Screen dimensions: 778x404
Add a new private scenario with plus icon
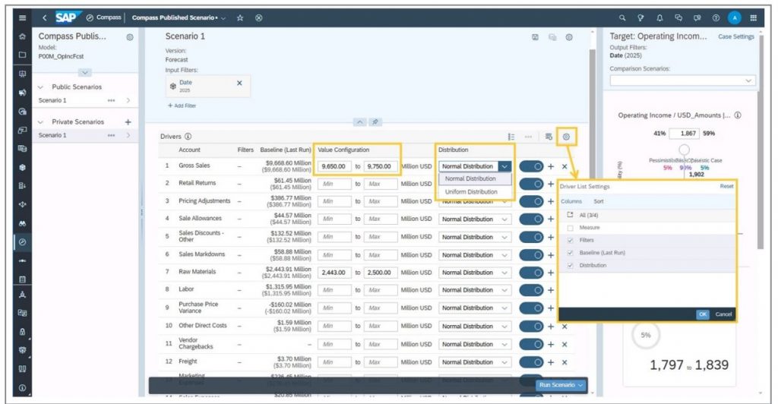click(x=128, y=122)
